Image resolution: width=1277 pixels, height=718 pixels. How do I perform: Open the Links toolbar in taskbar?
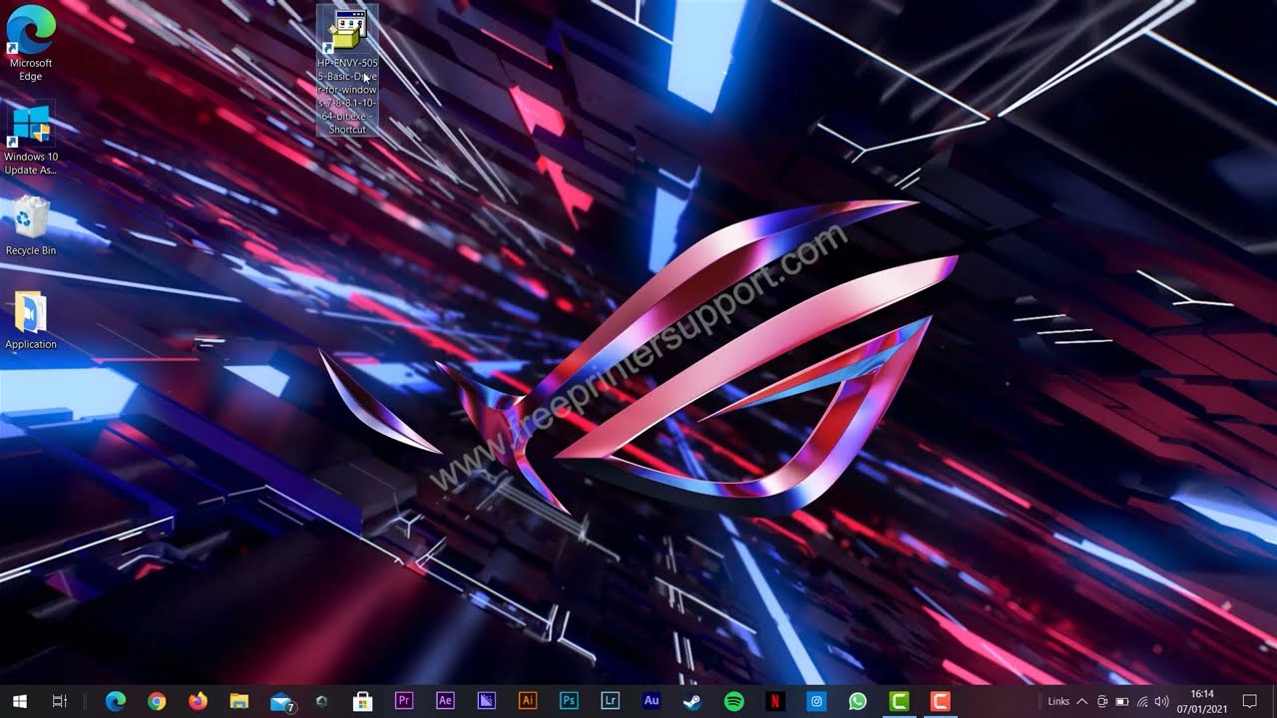1059,702
